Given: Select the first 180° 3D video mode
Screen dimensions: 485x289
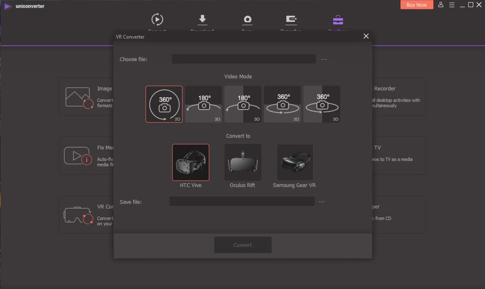Looking at the screenshot, I should [x=203, y=104].
